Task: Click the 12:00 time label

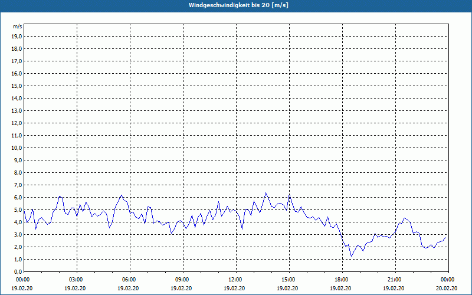Action: coord(236,280)
